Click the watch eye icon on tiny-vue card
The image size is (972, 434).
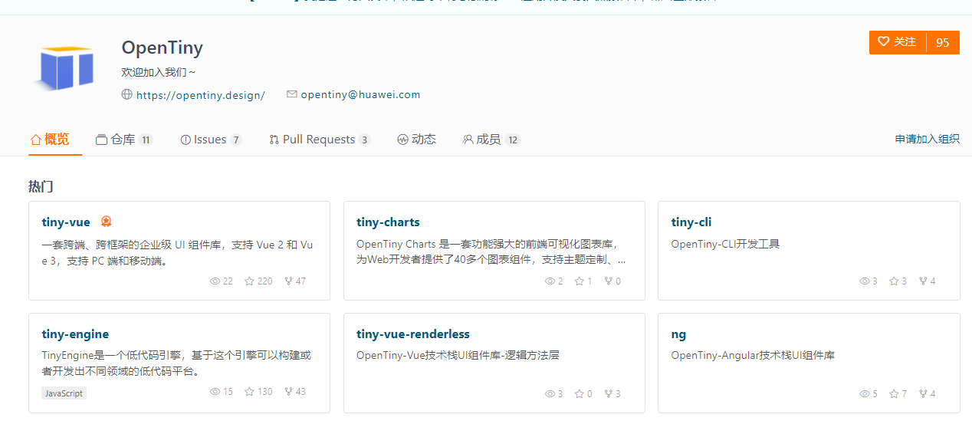click(x=215, y=281)
